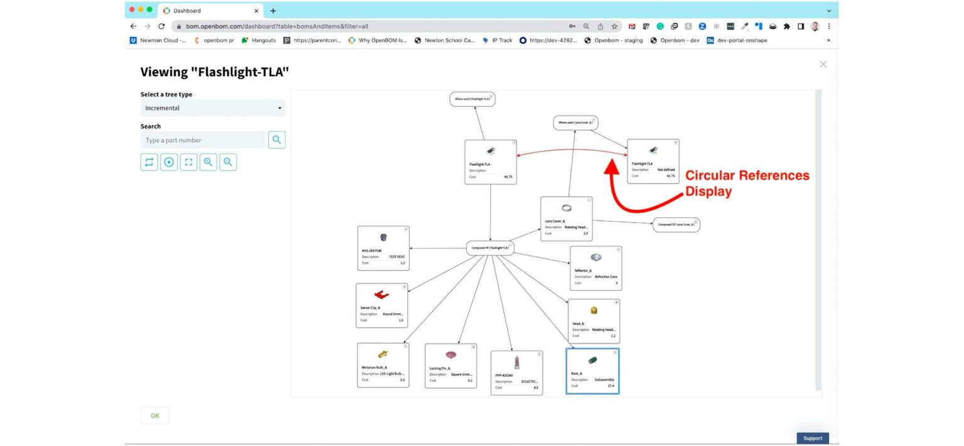
Task: Click the share icon in the address bar
Action: pos(601,26)
